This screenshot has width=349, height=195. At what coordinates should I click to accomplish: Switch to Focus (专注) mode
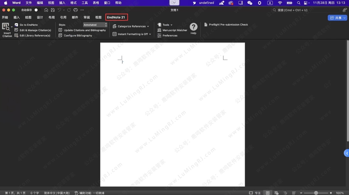coord(255,193)
